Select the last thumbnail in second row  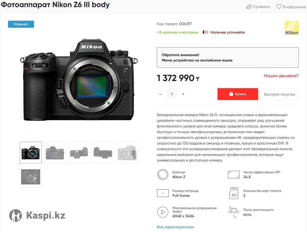[31, 177]
